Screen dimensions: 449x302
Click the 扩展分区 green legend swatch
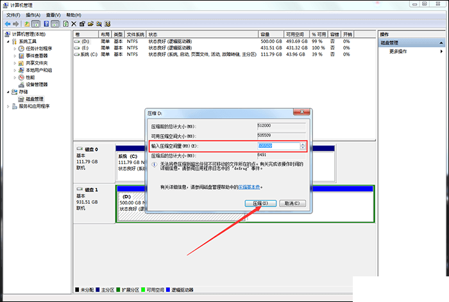click(118, 290)
